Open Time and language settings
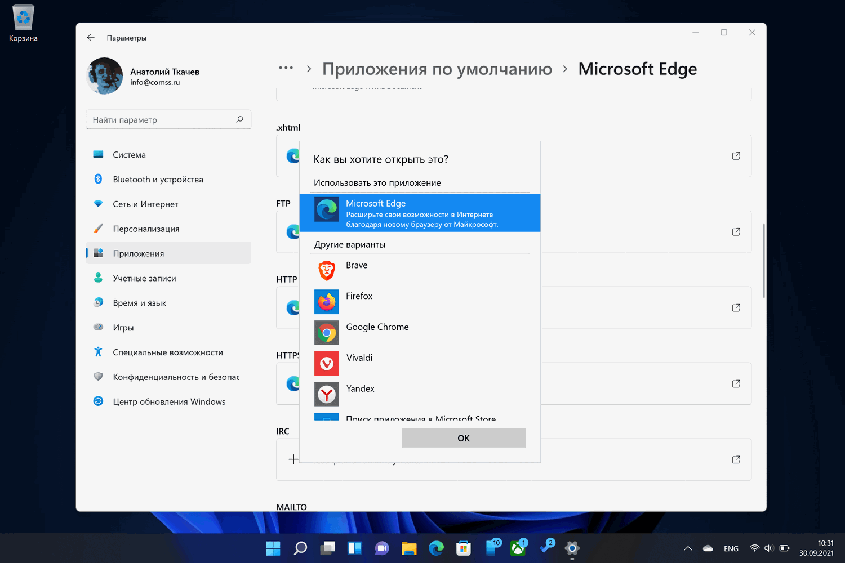Viewport: 845px width, 563px height. click(168, 303)
